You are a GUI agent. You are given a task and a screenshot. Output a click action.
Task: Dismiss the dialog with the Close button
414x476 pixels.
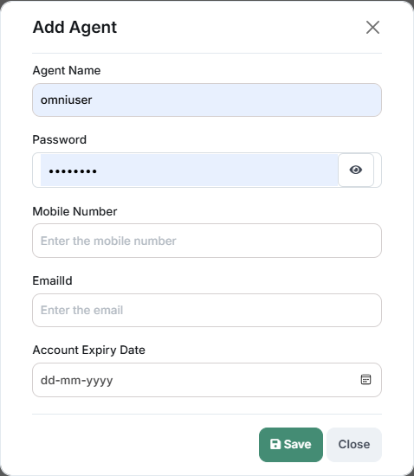click(x=354, y=445)
